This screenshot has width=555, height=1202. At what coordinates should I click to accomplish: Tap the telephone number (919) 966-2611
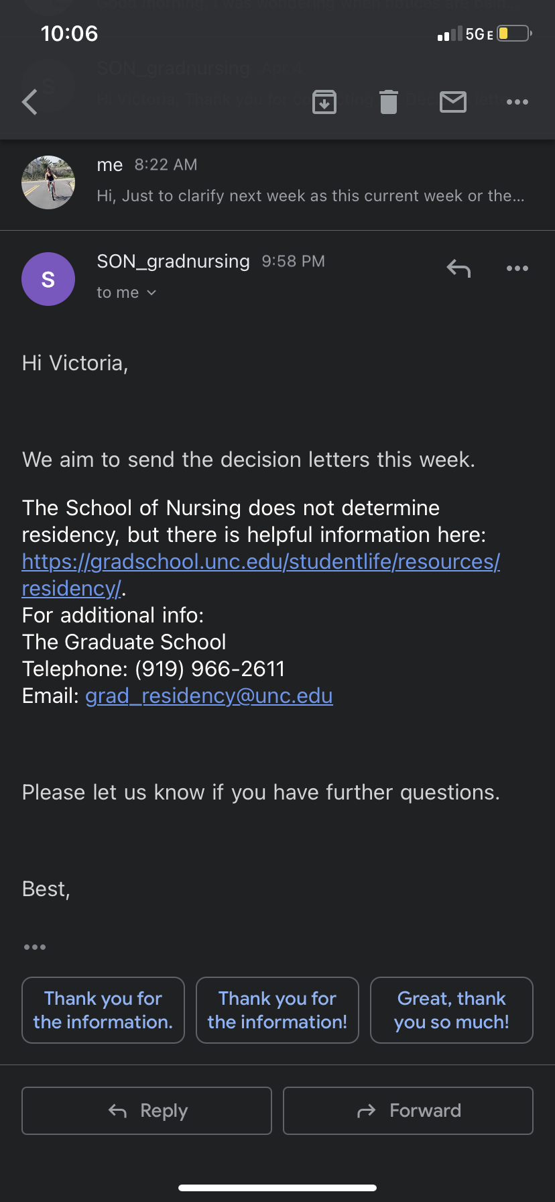[x=210, y=669]
